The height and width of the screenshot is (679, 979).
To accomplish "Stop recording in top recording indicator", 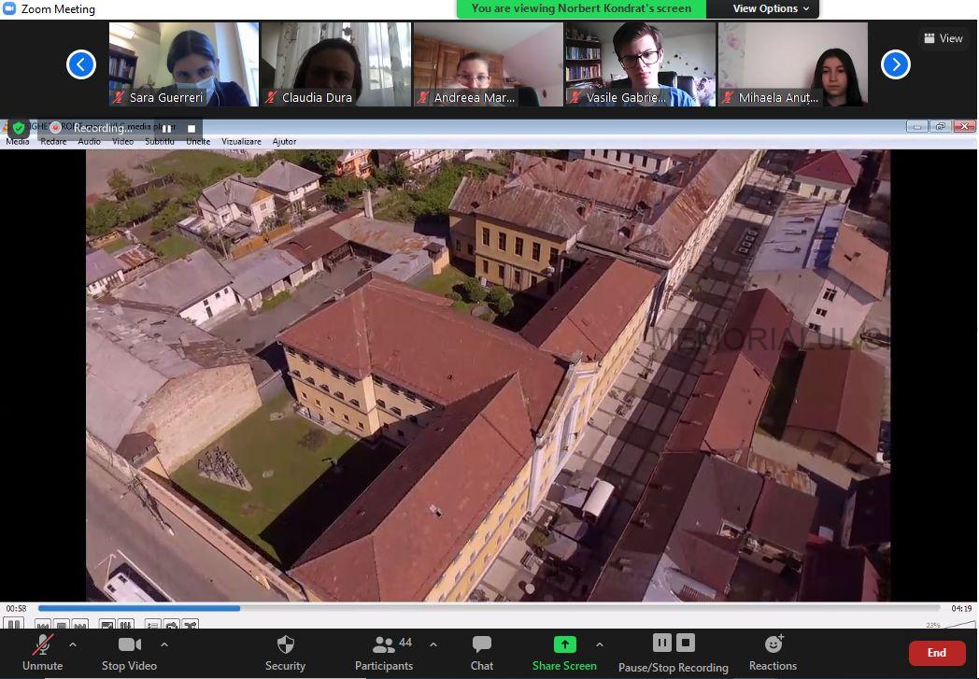I will [192, 128].
